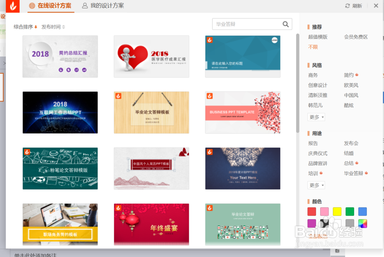Switch to 在线设计方案 tab
Viewport: 384px width, 257px height.
click(x=51, y=6)
